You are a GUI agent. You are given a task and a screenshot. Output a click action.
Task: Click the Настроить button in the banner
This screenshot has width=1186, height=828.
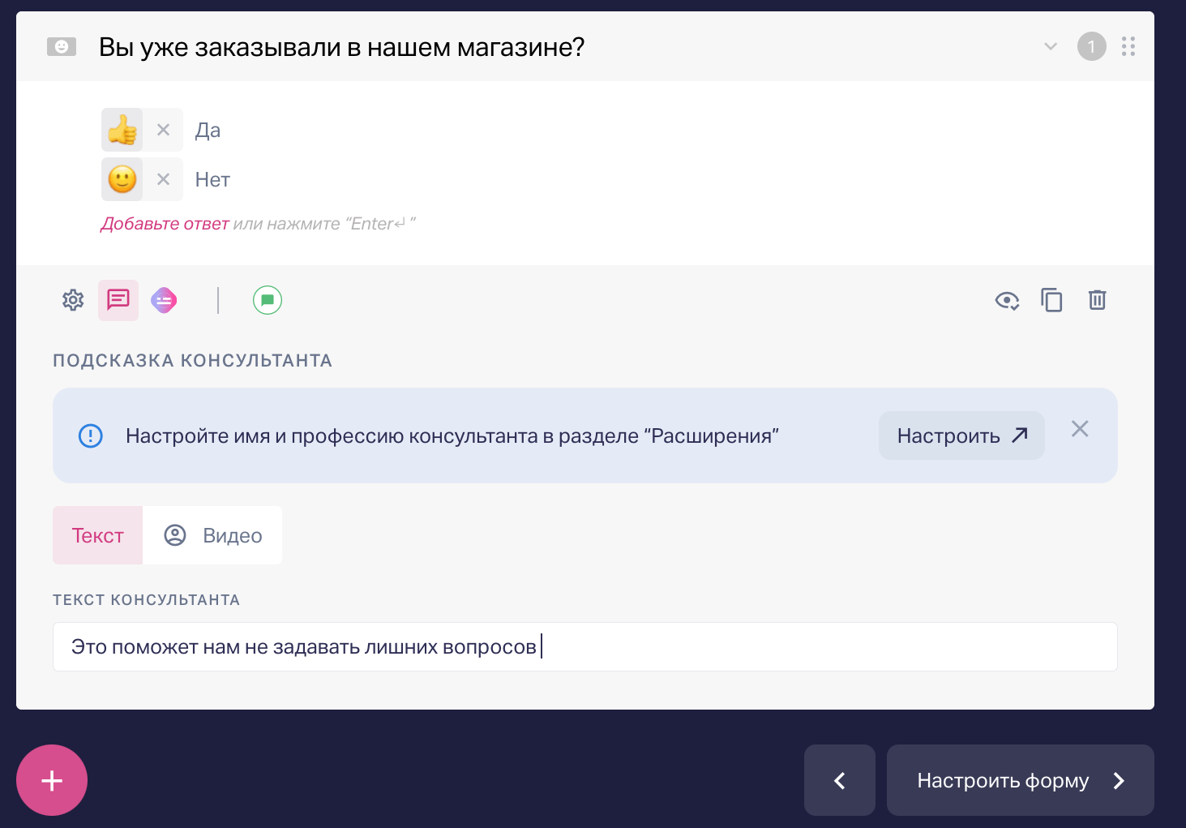tap(961, 435)
